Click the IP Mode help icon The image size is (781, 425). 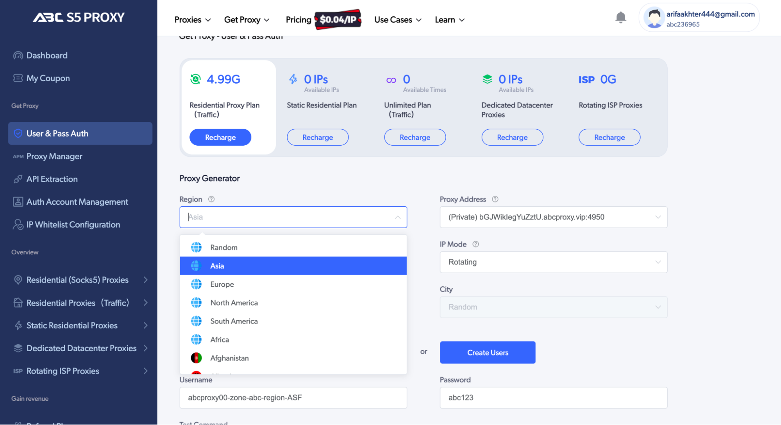point(475,244)
